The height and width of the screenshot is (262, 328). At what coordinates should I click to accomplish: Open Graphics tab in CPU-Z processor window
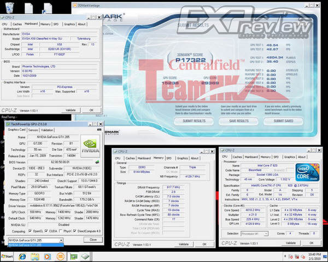290,157
